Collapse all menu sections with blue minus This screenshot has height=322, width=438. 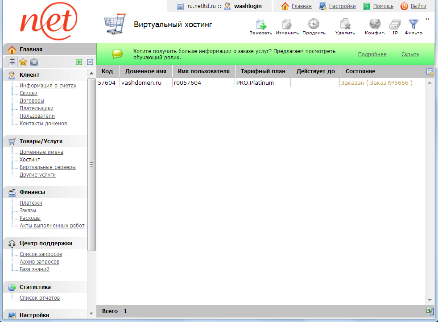tap(90, 62)
